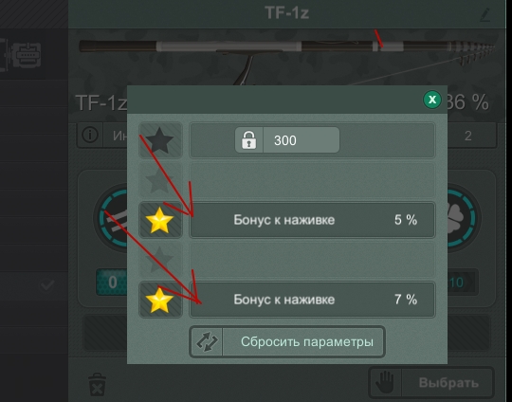
Task: Click the dark locked star icon
Action: (x=159, y=140)
